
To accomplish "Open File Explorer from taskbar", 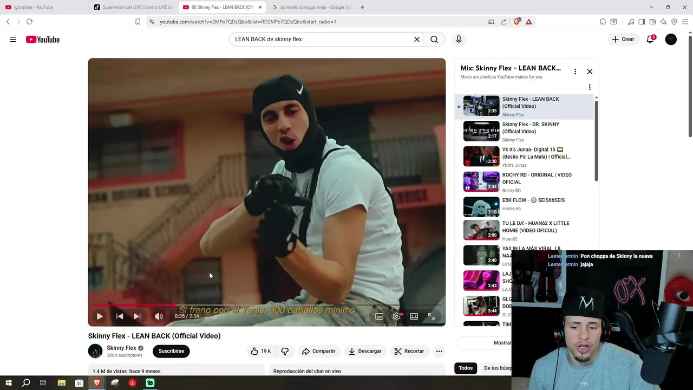I will point(61,383).
